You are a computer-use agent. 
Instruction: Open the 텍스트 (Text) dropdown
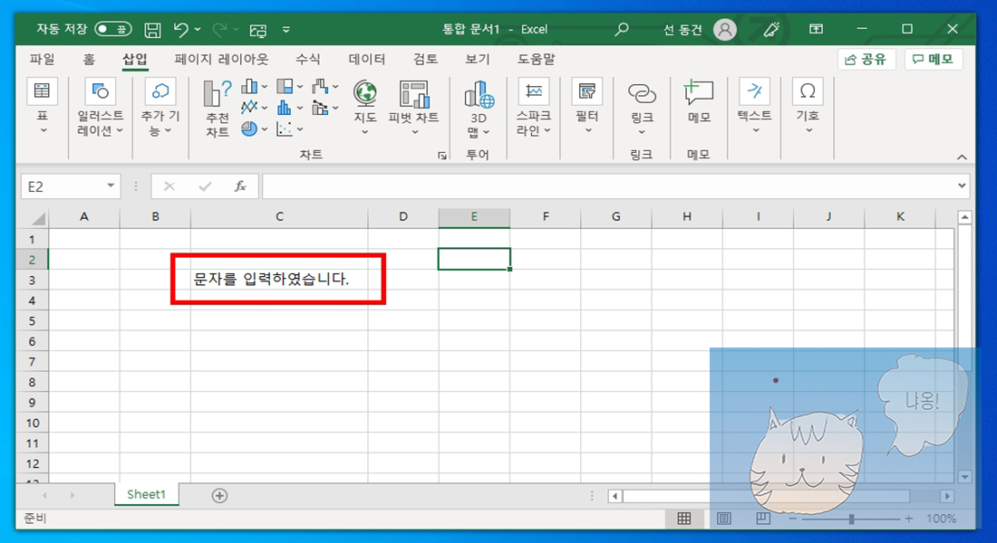point(755,106)
